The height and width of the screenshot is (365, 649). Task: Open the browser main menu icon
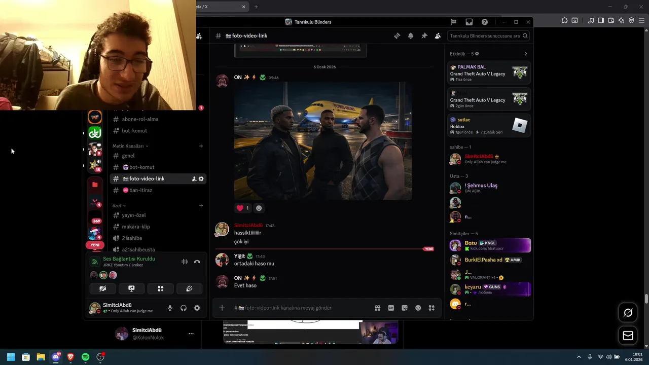[x=641, y=20]
